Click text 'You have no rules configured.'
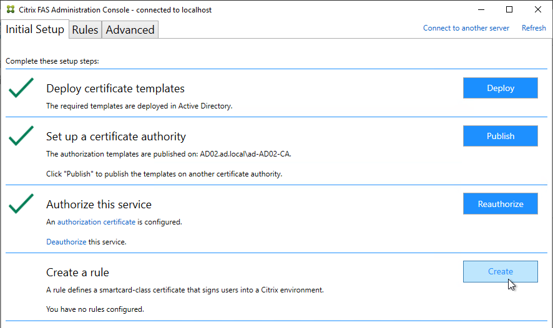The image size is (553, 328). click(x=95, y=309)
